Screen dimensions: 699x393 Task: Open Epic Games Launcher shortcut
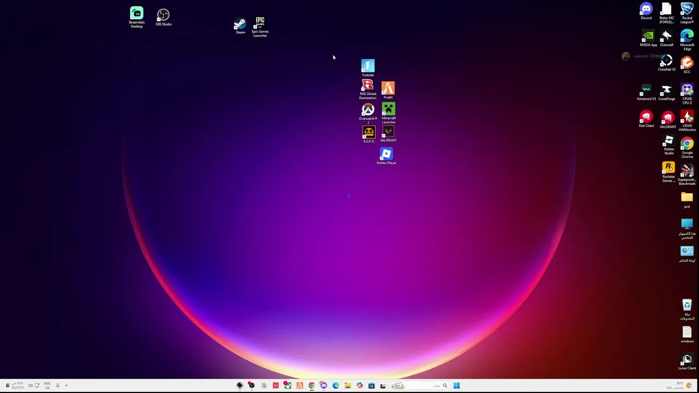coord(260,27)
